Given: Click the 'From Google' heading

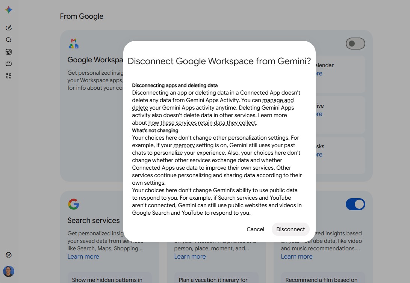Looking at the screenshot, I should [82, 16].
